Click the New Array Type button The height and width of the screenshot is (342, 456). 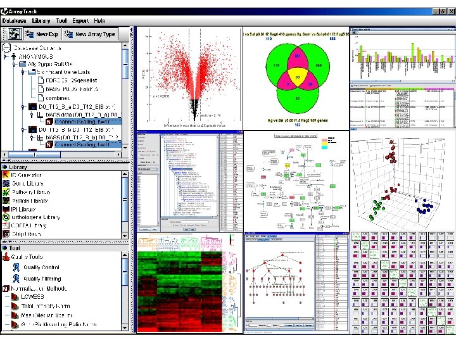[x=90, y=34]
